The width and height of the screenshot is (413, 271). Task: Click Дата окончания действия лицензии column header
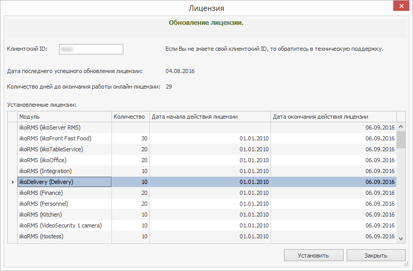333,117
